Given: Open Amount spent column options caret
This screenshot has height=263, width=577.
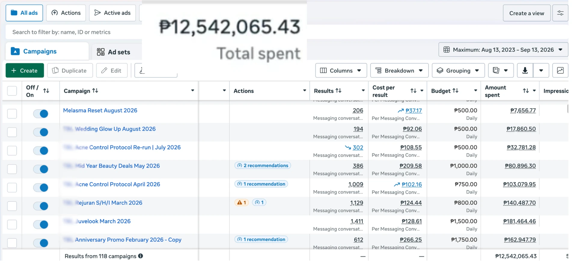Looking at the screenshot, I should tap(534, 90).
